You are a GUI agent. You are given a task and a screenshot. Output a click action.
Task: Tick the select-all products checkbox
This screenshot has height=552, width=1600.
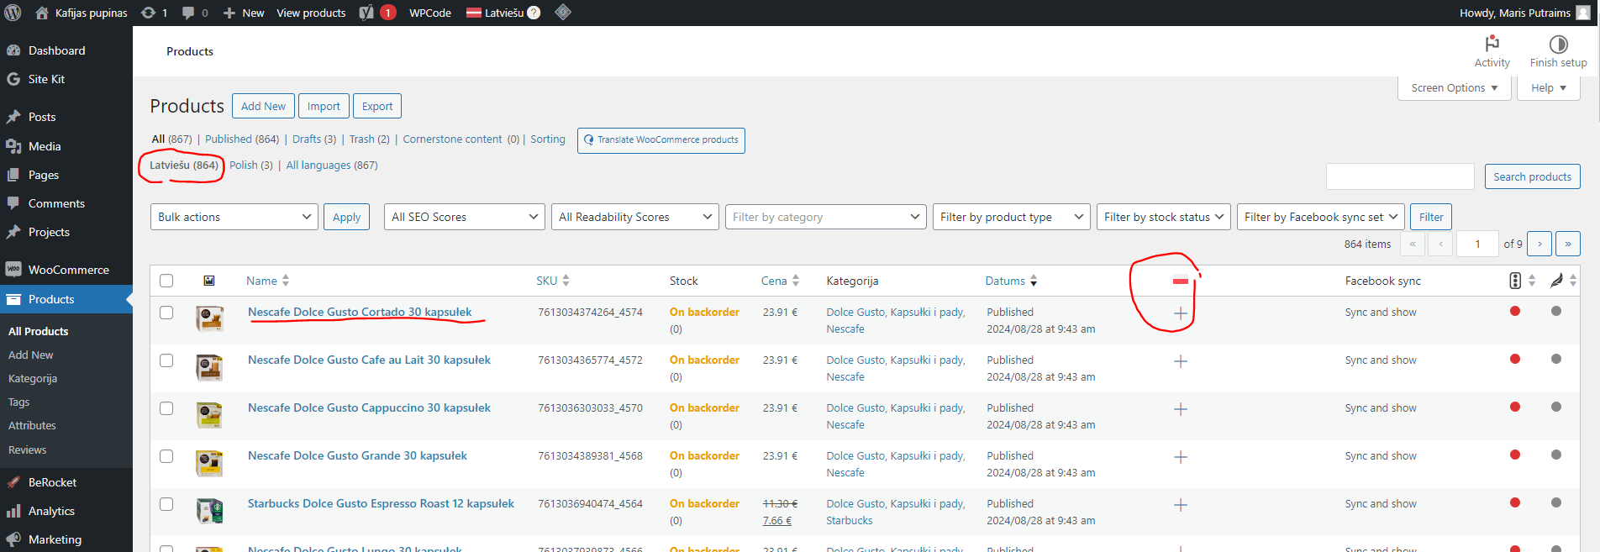click(166, 281)
